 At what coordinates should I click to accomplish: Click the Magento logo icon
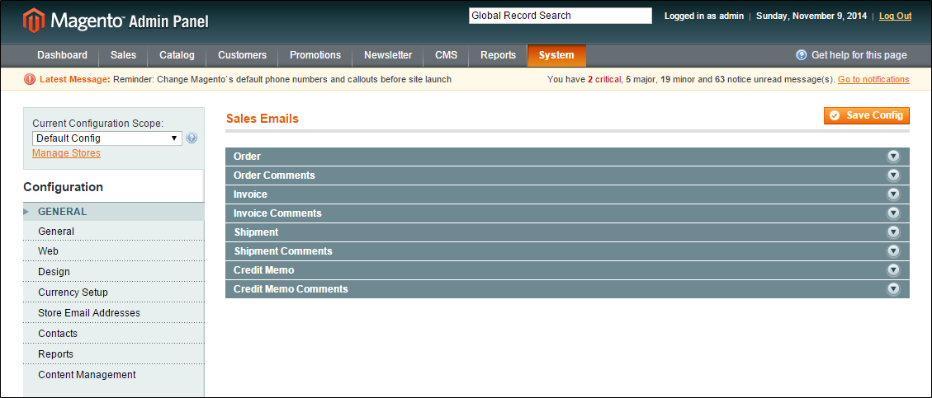(x=33, y=21)
